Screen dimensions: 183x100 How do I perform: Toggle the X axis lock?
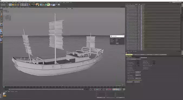(x=21, y=5)
